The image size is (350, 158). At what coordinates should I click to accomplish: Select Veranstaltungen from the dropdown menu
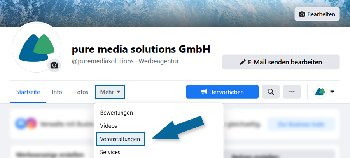tap(120, 139)
